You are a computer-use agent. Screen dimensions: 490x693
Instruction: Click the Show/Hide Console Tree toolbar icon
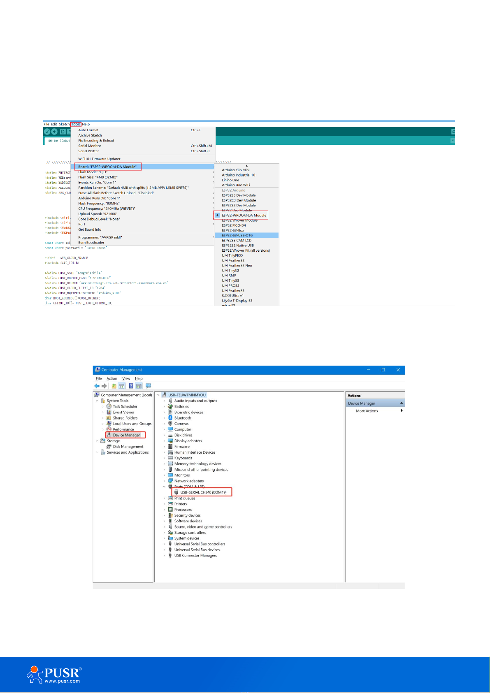(121, 386)
